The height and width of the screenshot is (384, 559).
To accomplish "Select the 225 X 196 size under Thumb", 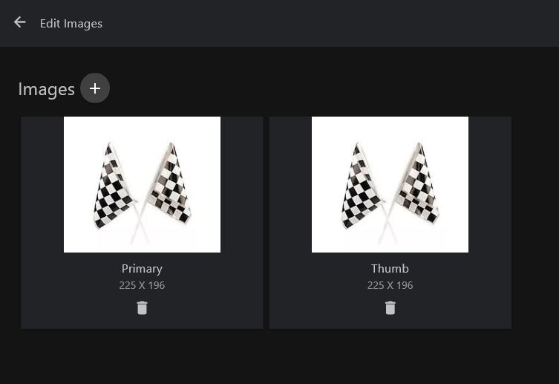I will click(390, 285).
